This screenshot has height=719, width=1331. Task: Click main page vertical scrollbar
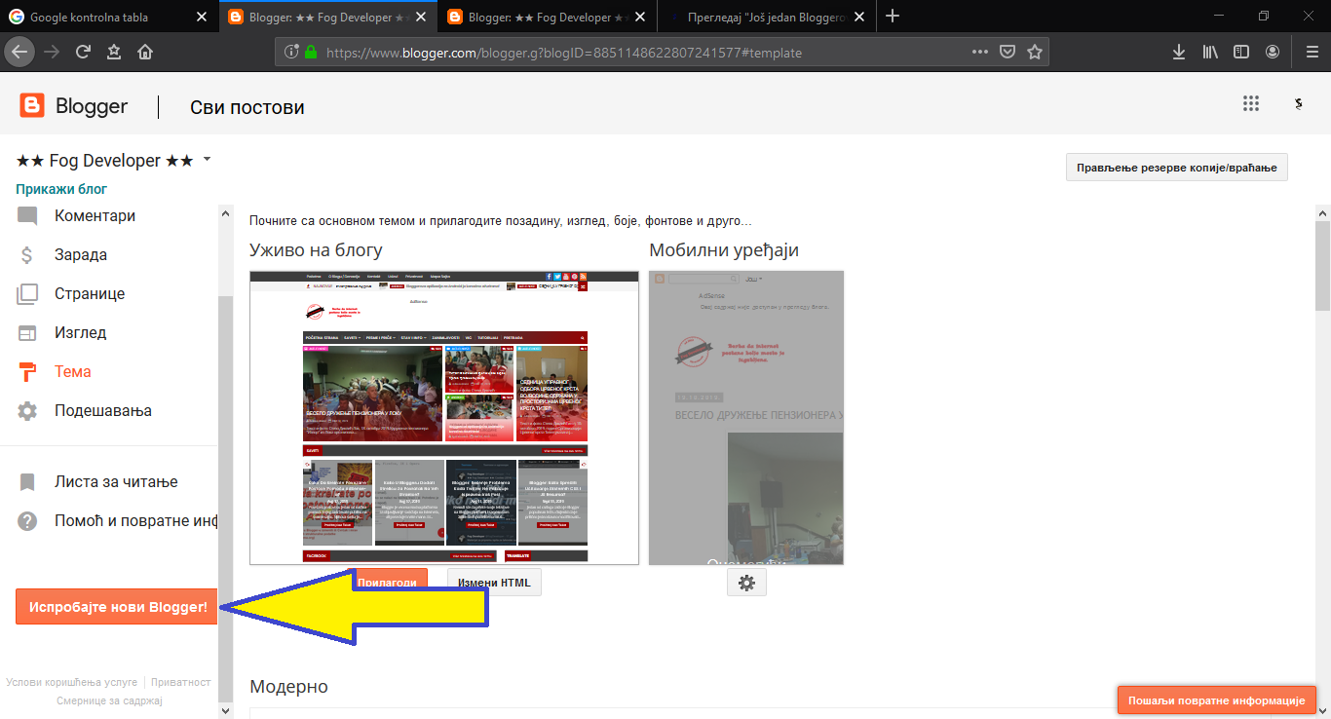click(1322, 265)
